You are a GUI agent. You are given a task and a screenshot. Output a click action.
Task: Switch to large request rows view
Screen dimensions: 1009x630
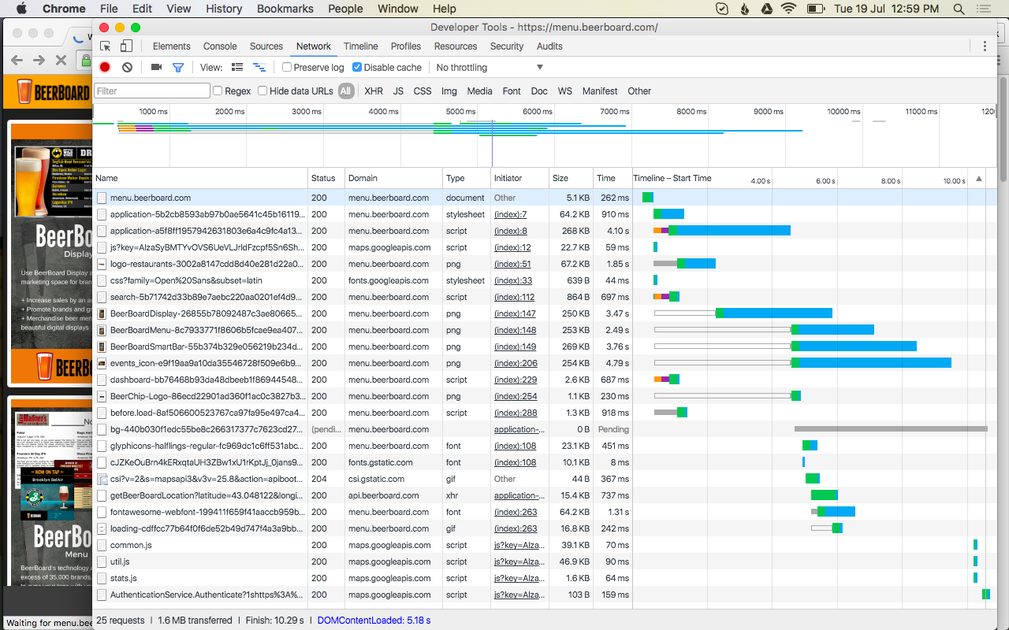[x=237, y=68]
